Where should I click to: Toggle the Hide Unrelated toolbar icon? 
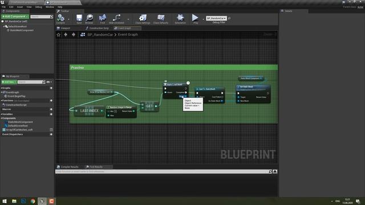coord(116,19)
